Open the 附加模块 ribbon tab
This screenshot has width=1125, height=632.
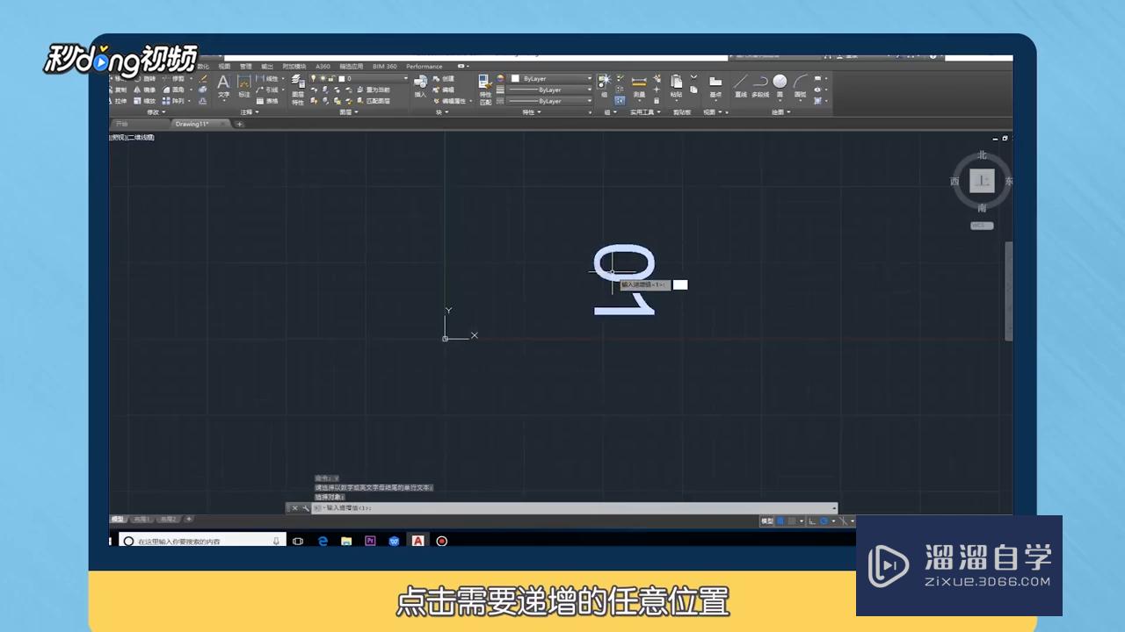294,67
